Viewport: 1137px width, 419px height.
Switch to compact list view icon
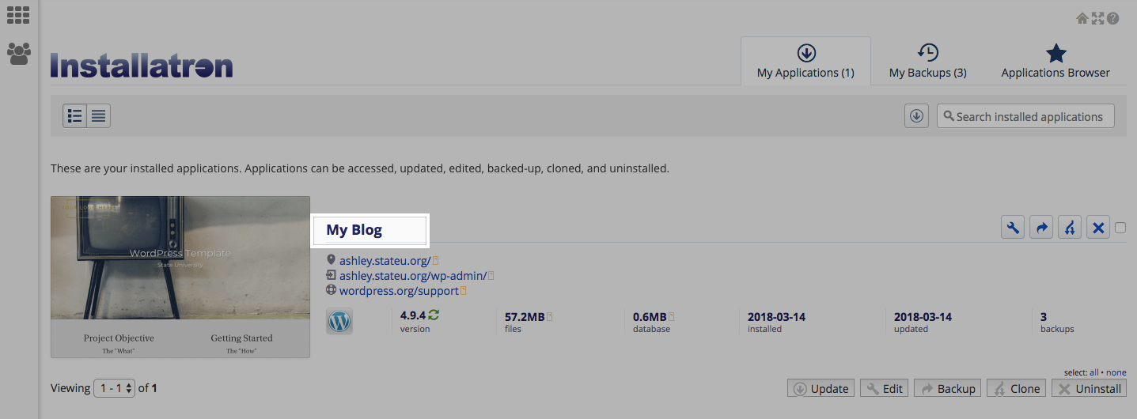coord(99,116)
